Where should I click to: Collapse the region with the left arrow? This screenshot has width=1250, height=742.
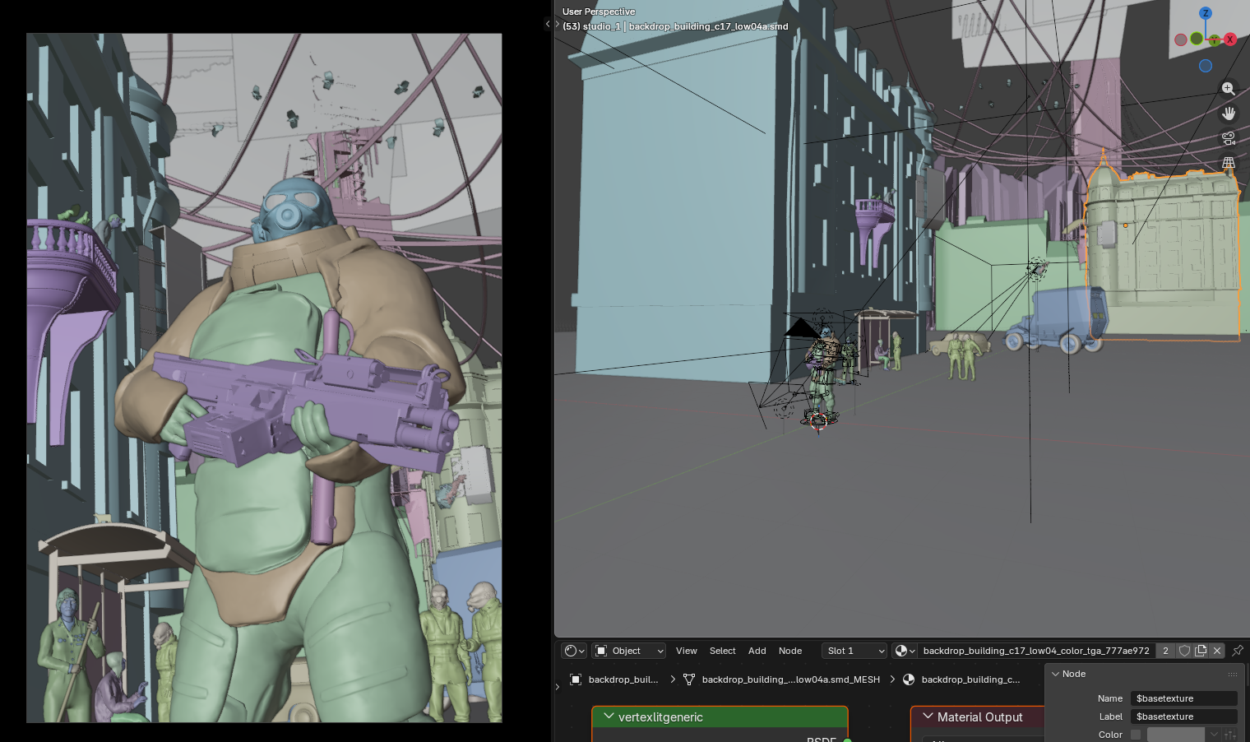click(548, 24)
